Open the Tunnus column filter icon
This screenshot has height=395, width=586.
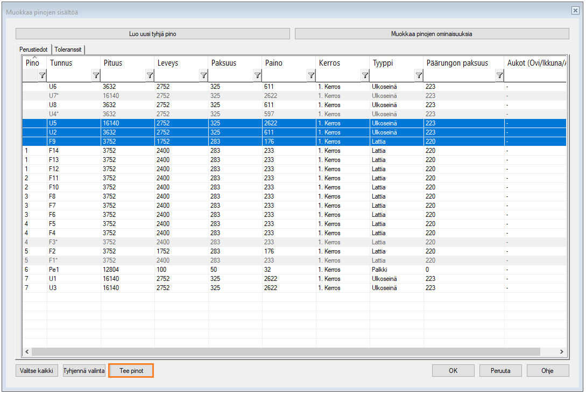tap(96, 76)
